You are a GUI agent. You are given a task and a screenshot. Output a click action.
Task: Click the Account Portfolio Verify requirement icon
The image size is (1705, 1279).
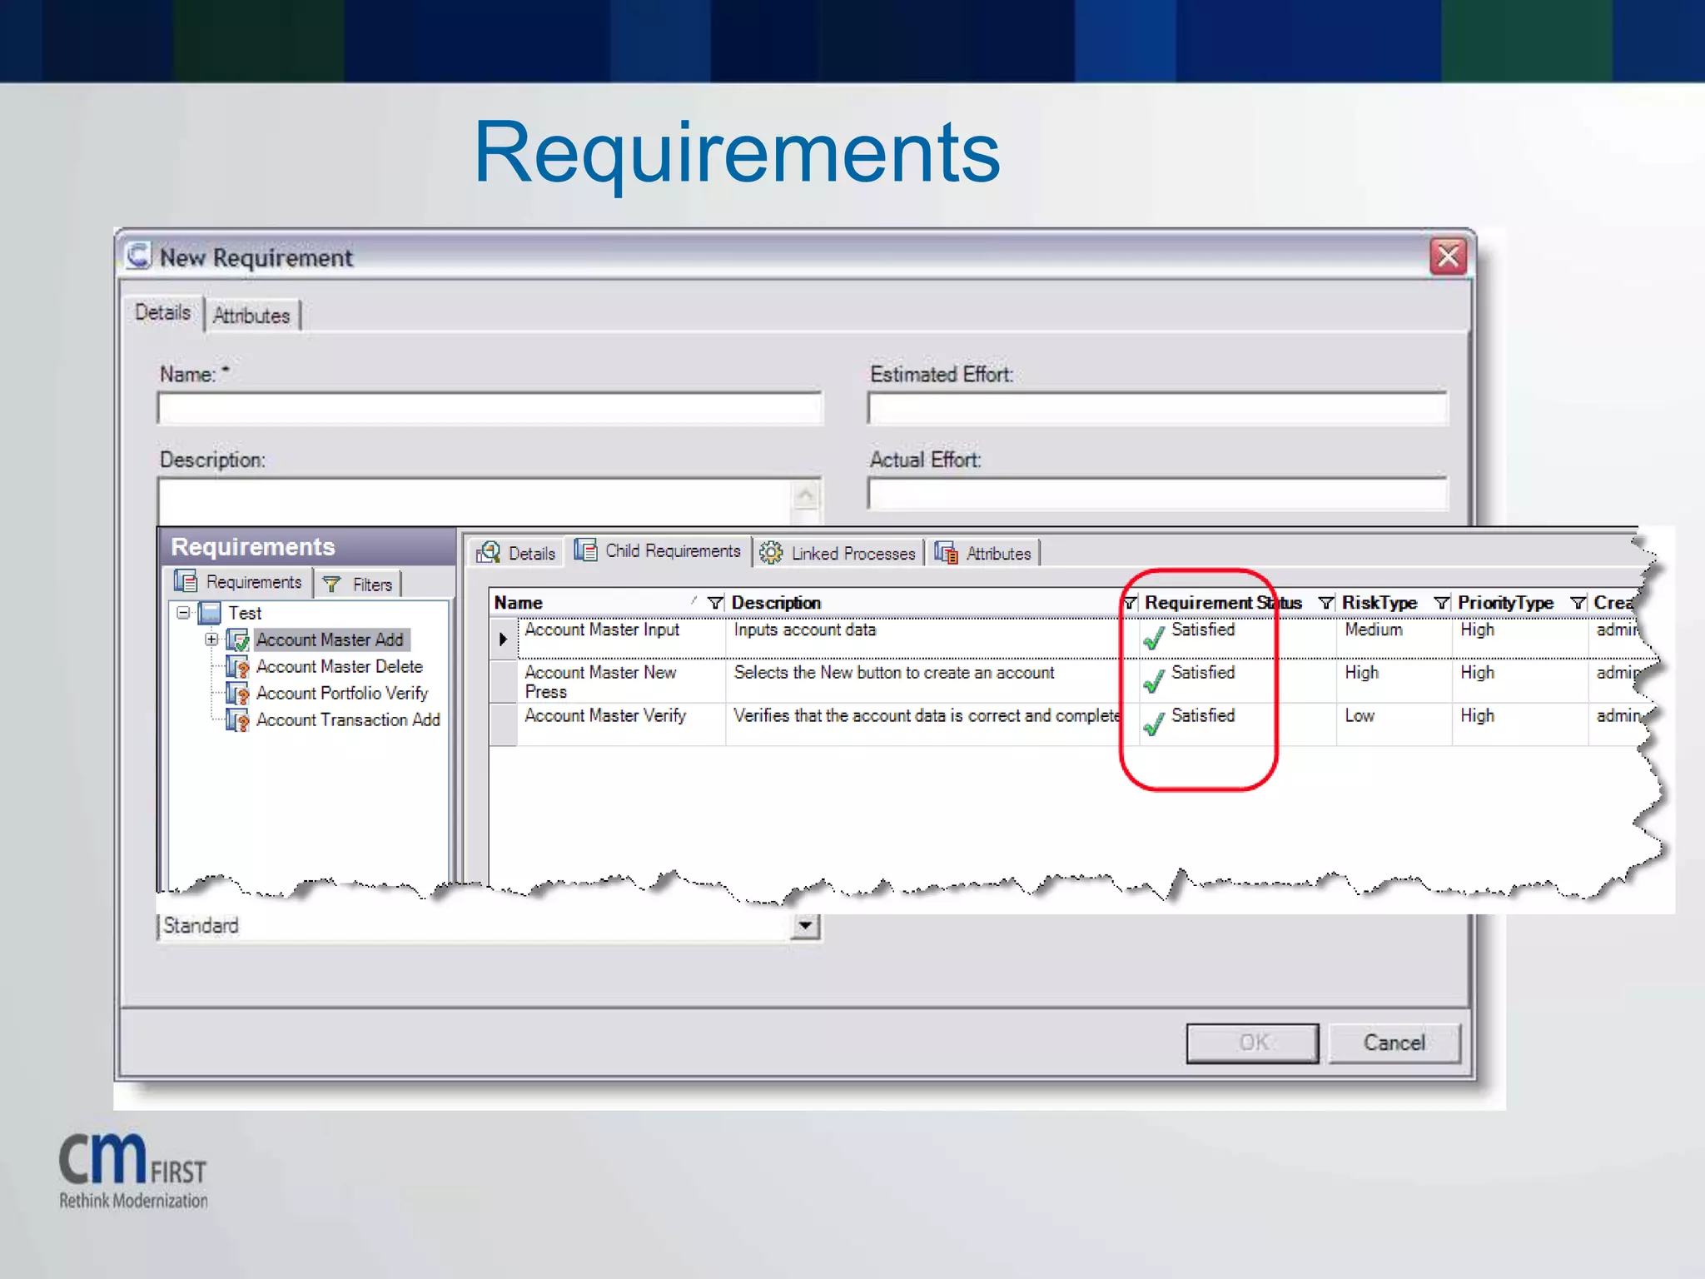(238, 694)
